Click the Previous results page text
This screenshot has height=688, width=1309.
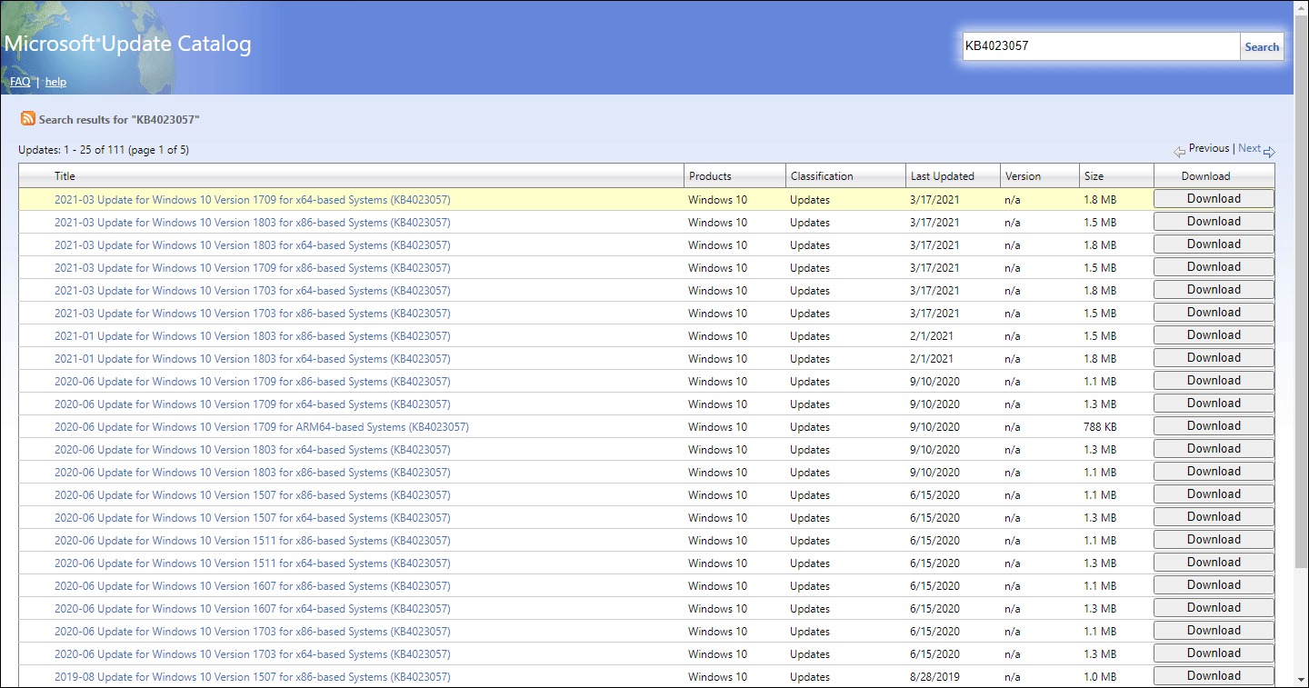point(1209,148)
